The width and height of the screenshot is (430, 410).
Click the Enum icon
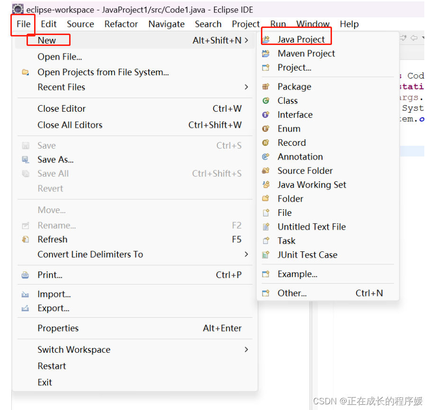click(x=266, y=129)
